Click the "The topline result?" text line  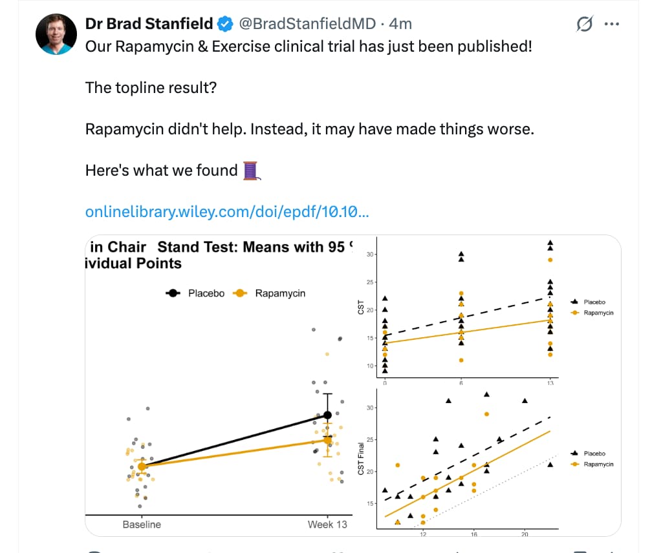tap(151, 87)
